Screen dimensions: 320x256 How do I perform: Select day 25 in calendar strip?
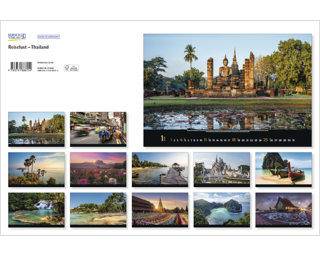265,140
